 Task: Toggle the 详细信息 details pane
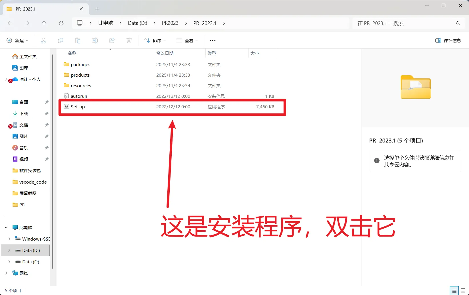(x=448, y=40)
